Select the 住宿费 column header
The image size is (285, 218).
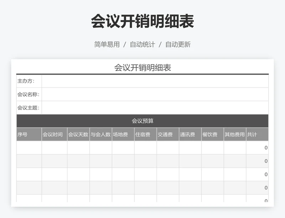[x=145, y=134]
